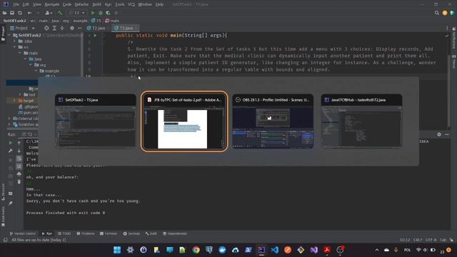
Task: Collapse the SetOfTask2 project root node
Action: pos(9,35)
